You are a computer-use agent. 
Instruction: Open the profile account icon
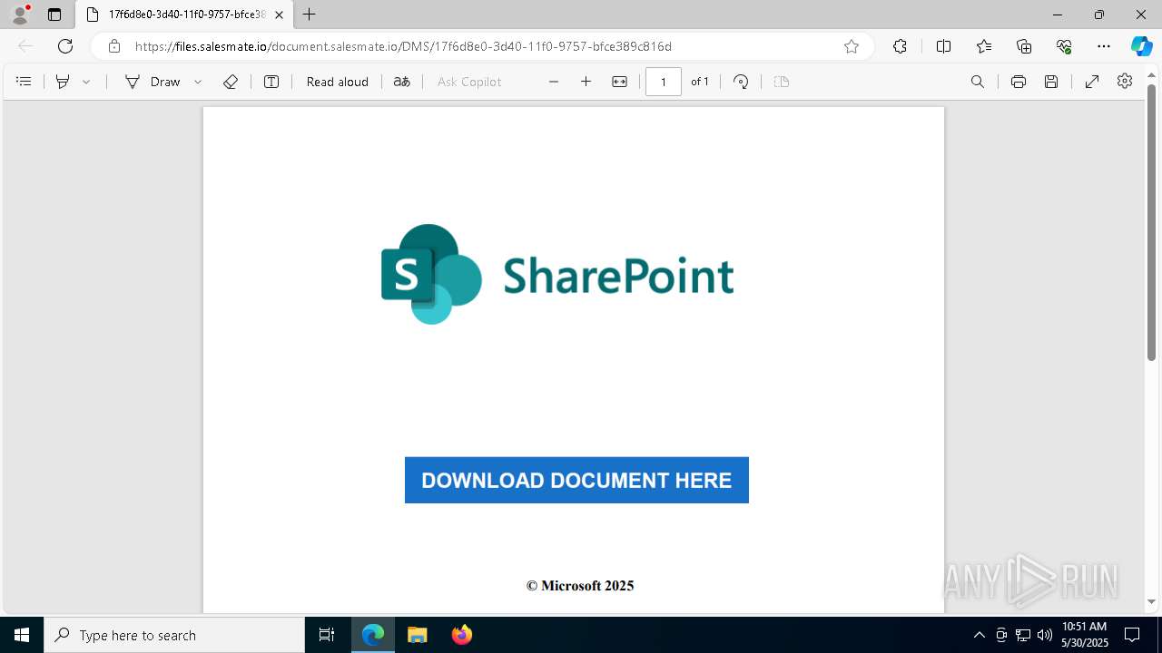coord(20,15)
